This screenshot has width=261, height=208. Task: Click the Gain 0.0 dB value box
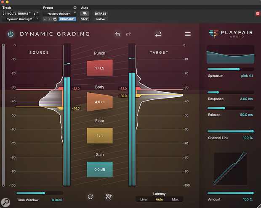pyautogui.click(x=100, y=169)
